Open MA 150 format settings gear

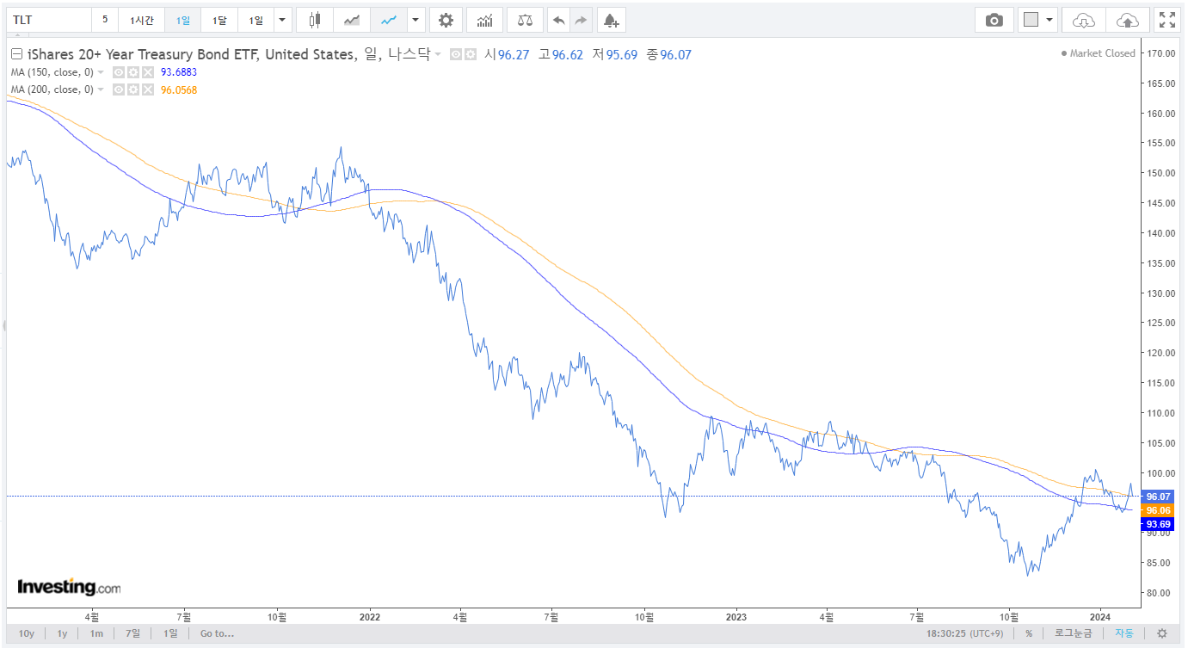click(133, 72)
